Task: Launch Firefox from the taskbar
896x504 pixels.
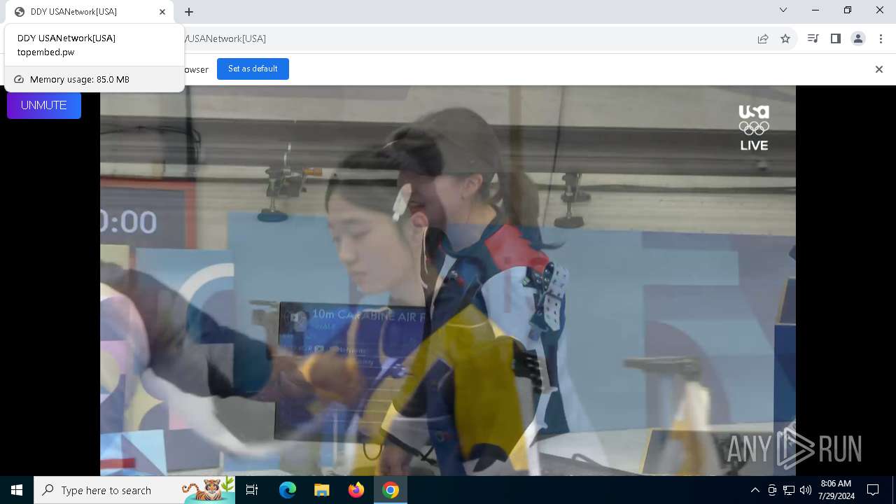Action: coord(356,490)
